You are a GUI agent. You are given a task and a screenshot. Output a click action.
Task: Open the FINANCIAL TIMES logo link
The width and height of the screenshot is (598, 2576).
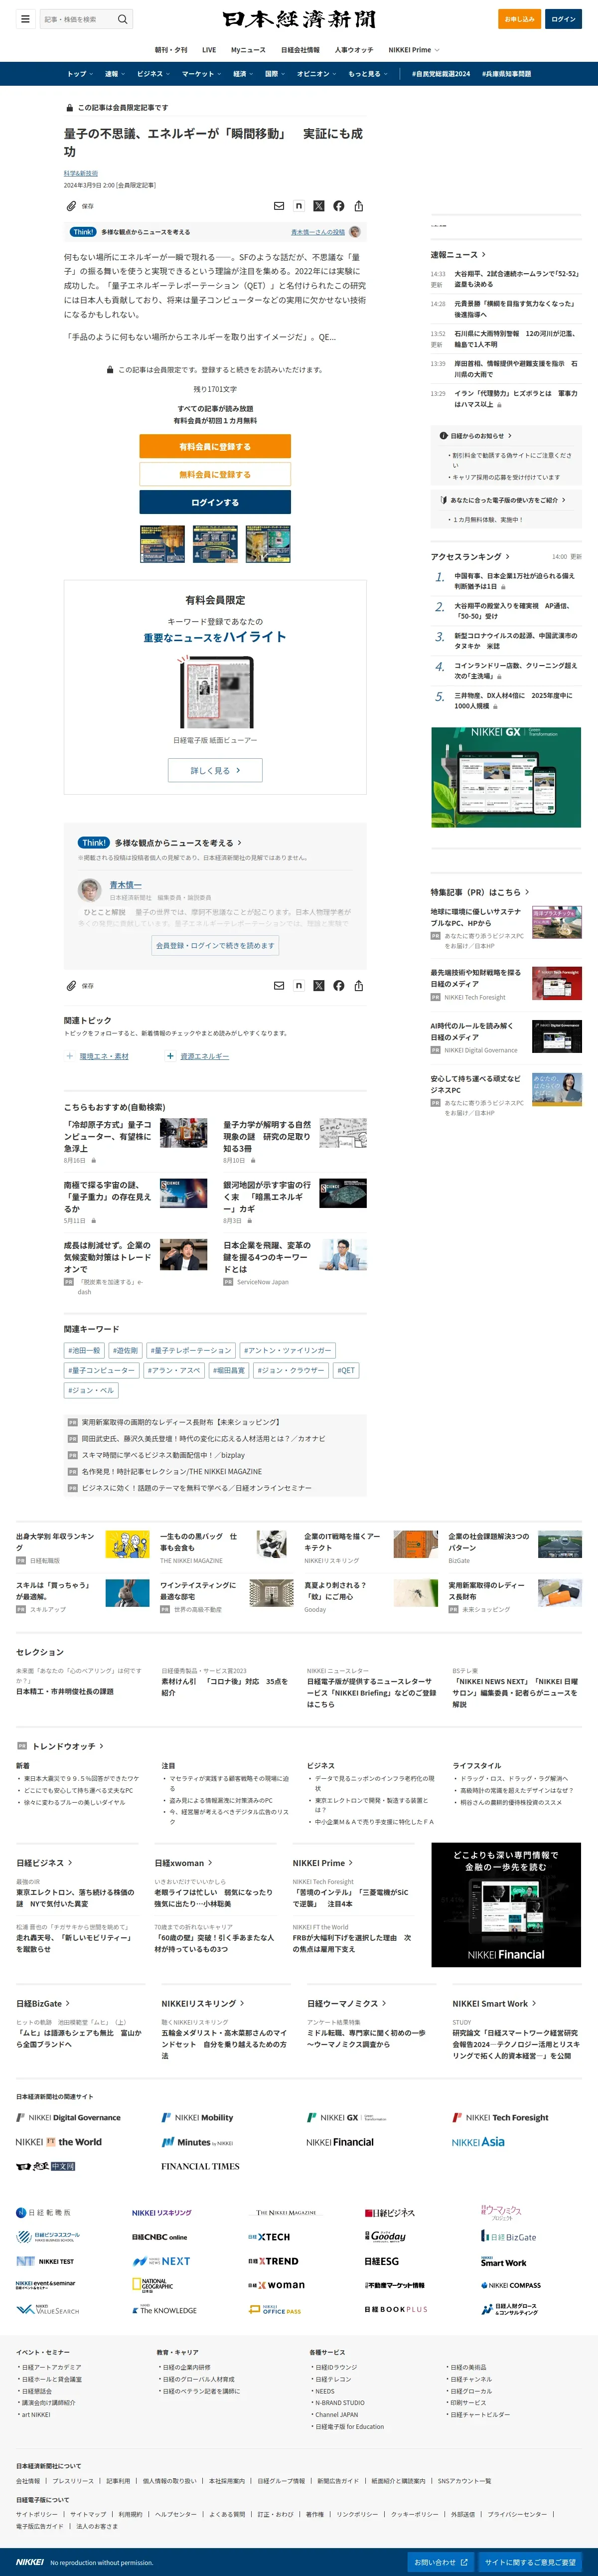click(x=200, y=2166)
